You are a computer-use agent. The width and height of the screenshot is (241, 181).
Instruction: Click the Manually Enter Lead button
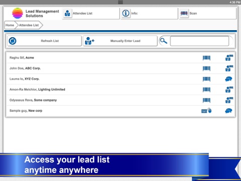pyautogui.click(x=120, y=41)
